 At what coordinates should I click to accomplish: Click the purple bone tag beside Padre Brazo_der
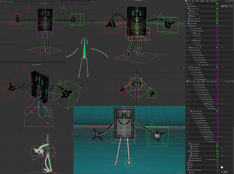tap(222, 47)
